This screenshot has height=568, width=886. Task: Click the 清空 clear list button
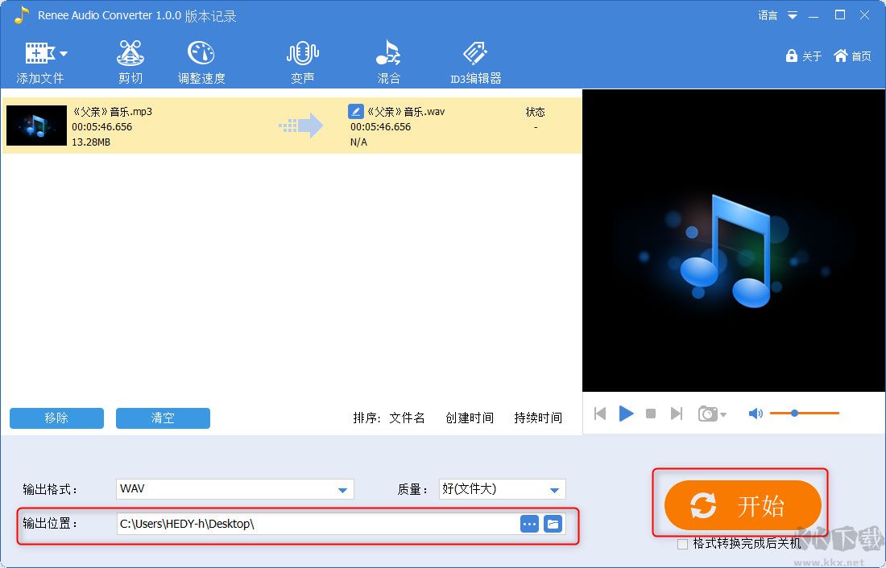coord(163,418)
